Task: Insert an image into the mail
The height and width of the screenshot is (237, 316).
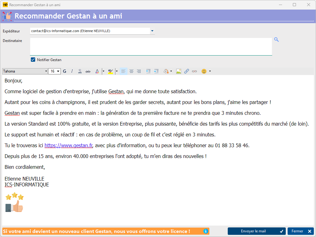Action: [x=179, y=71]
